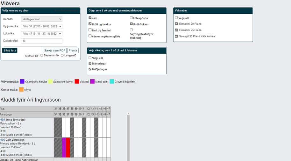Select Langsnið PDF orientation
The height and width of the screenshot is (161, 291).
pyautogui.click(x=62, y=55)
